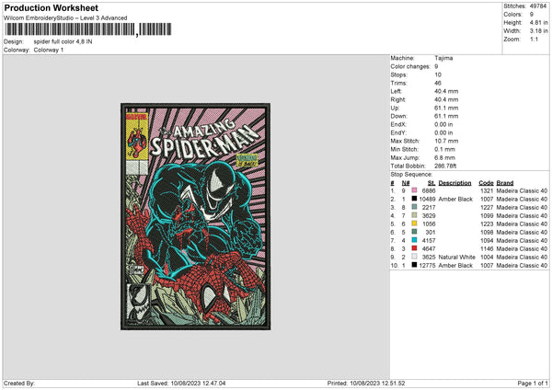This screenshot has width=552, height=390.
Task: Click 'Last Saved: 10/08/2023 12.47.04' text
Action: [x=181, y=383]
